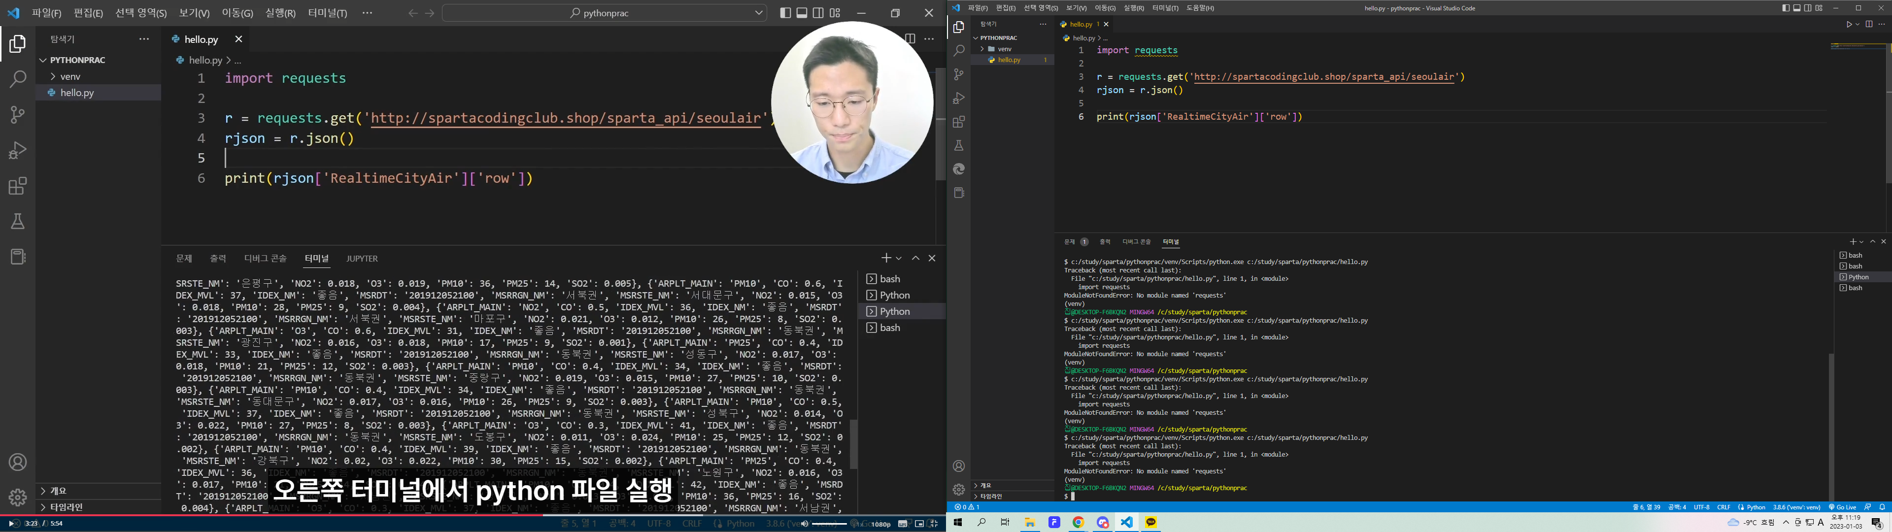Click interpreter 3.8.6 ('venv': venv) in status bar
Image resolution: width=1892 pixels, height=532 pixels.
(x=1796, y=507)
